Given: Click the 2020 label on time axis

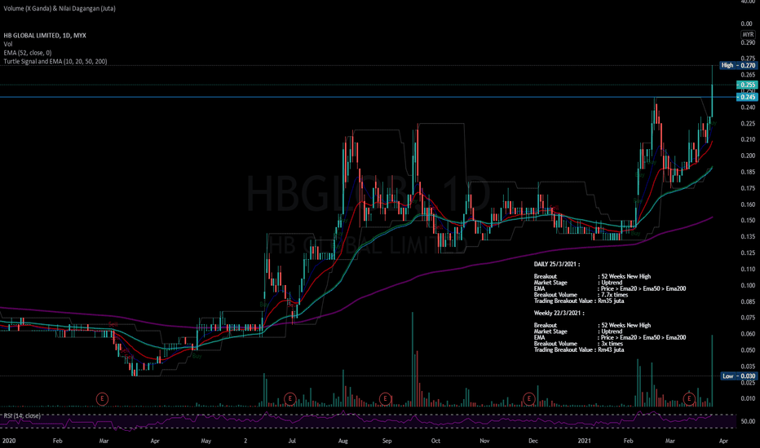Looking at the screenshot, I should point(9,441).
